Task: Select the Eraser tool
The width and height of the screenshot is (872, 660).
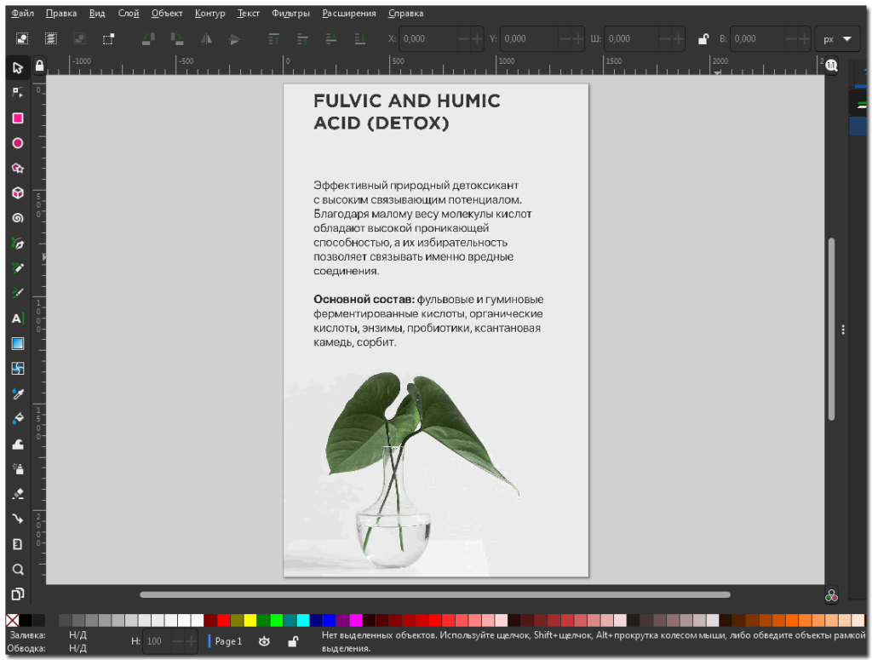Action: click(17, 494)
